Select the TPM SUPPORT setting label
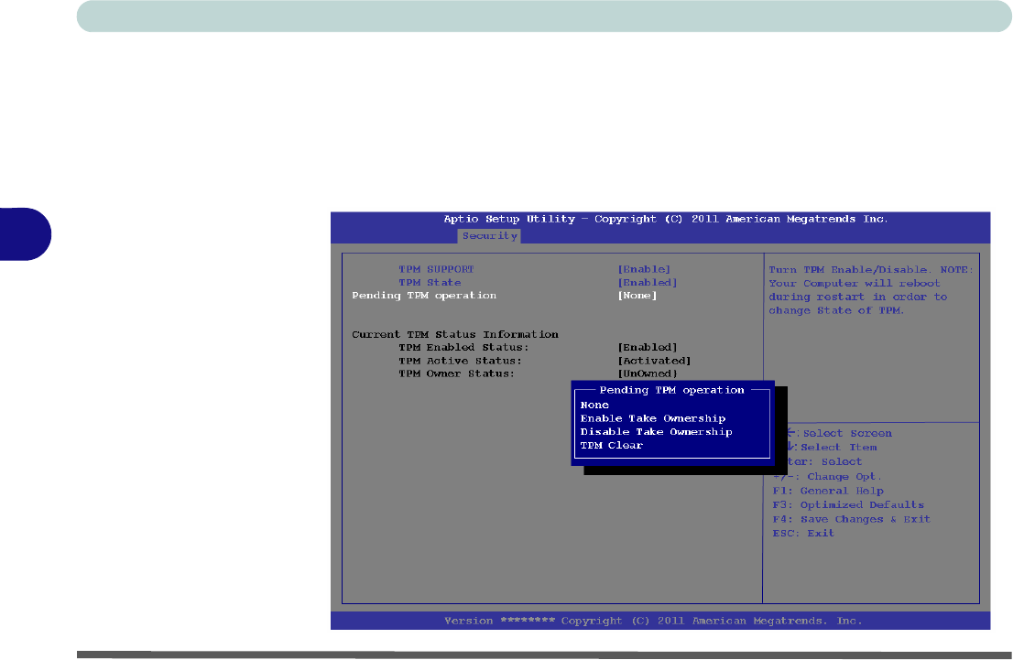Image resolution: width=1013 pixels, height=660 pixels. (x=436, y=269)
